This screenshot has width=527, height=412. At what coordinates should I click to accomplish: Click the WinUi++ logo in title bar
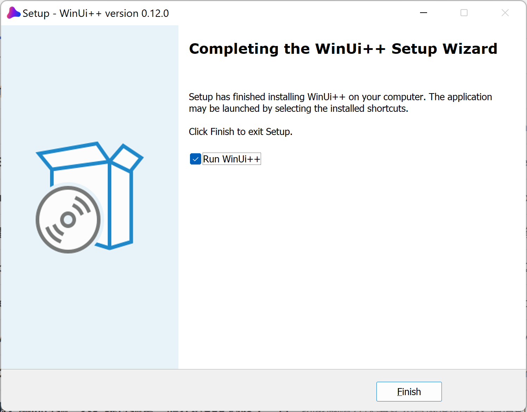[x=13, y=13]
